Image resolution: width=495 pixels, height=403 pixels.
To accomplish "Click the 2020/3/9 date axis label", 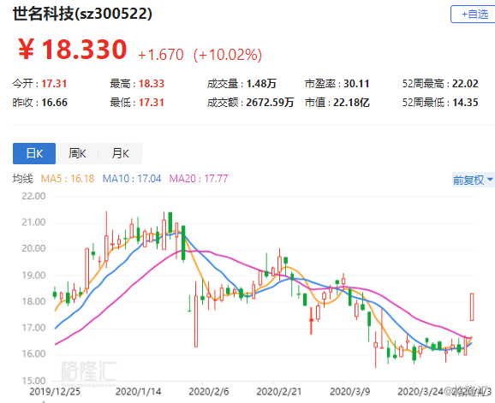I will pos(349,392).
